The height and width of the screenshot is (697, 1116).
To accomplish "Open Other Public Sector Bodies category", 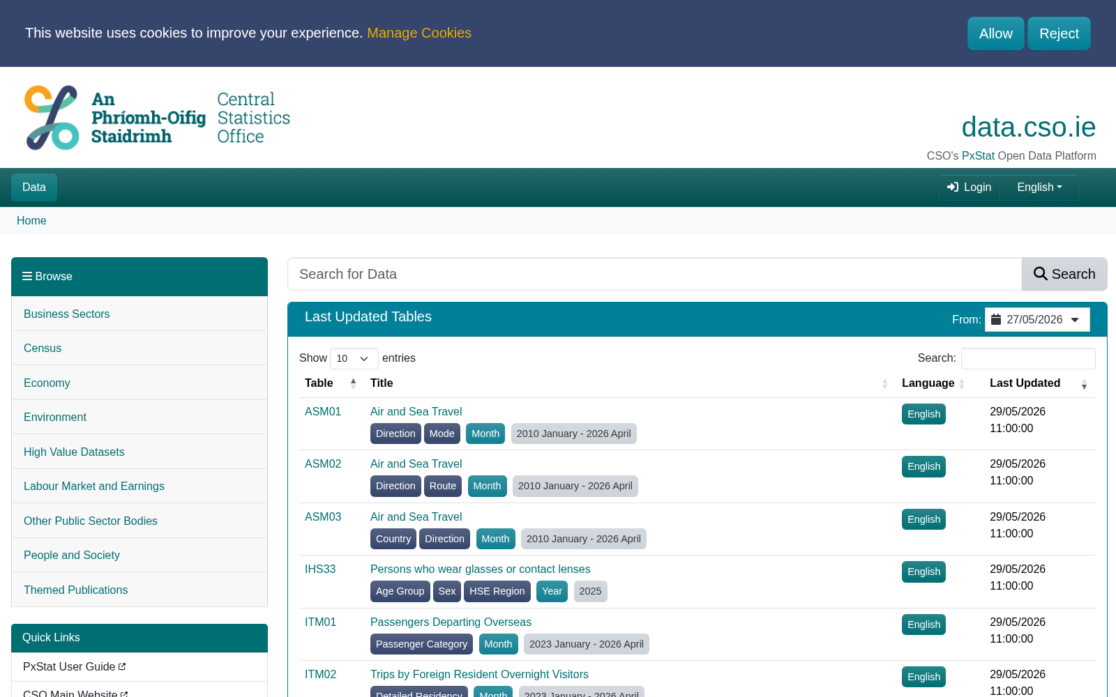I will [139, 521].
